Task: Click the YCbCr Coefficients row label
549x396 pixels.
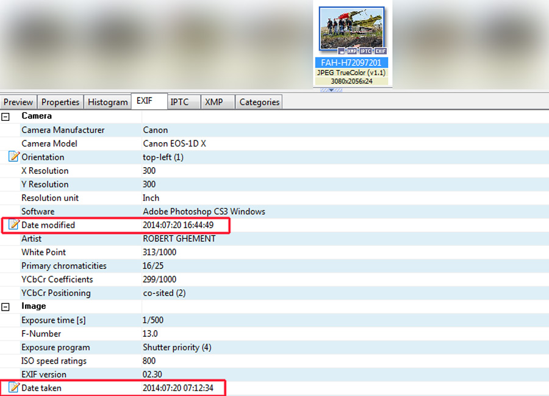Action: click(x=57, y=279)
